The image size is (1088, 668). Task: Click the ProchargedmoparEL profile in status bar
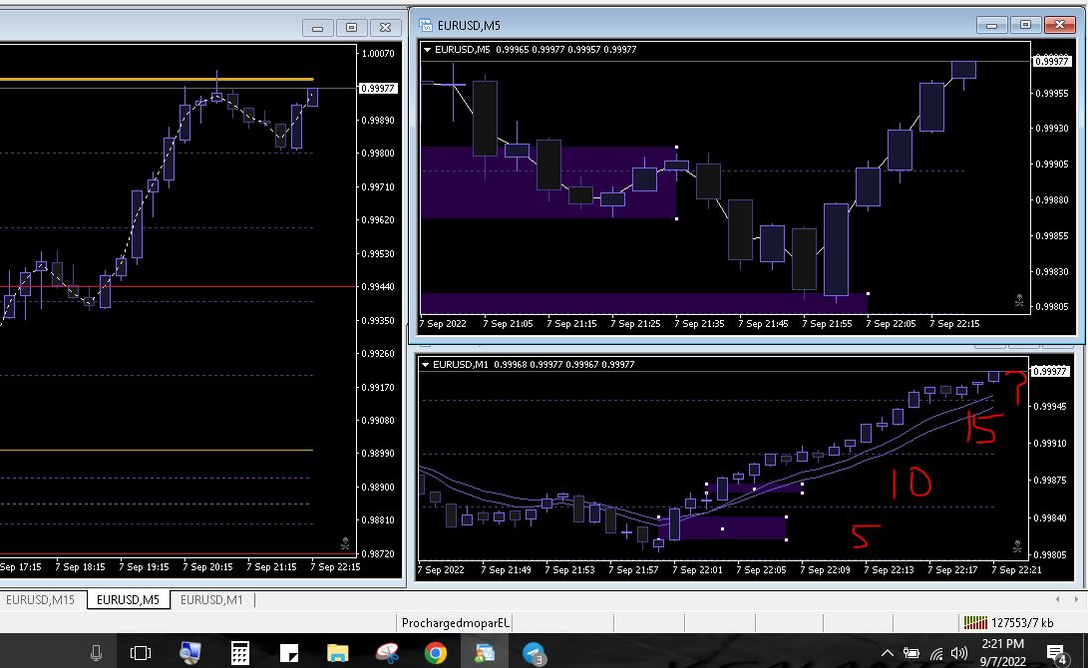pos(456,623)
